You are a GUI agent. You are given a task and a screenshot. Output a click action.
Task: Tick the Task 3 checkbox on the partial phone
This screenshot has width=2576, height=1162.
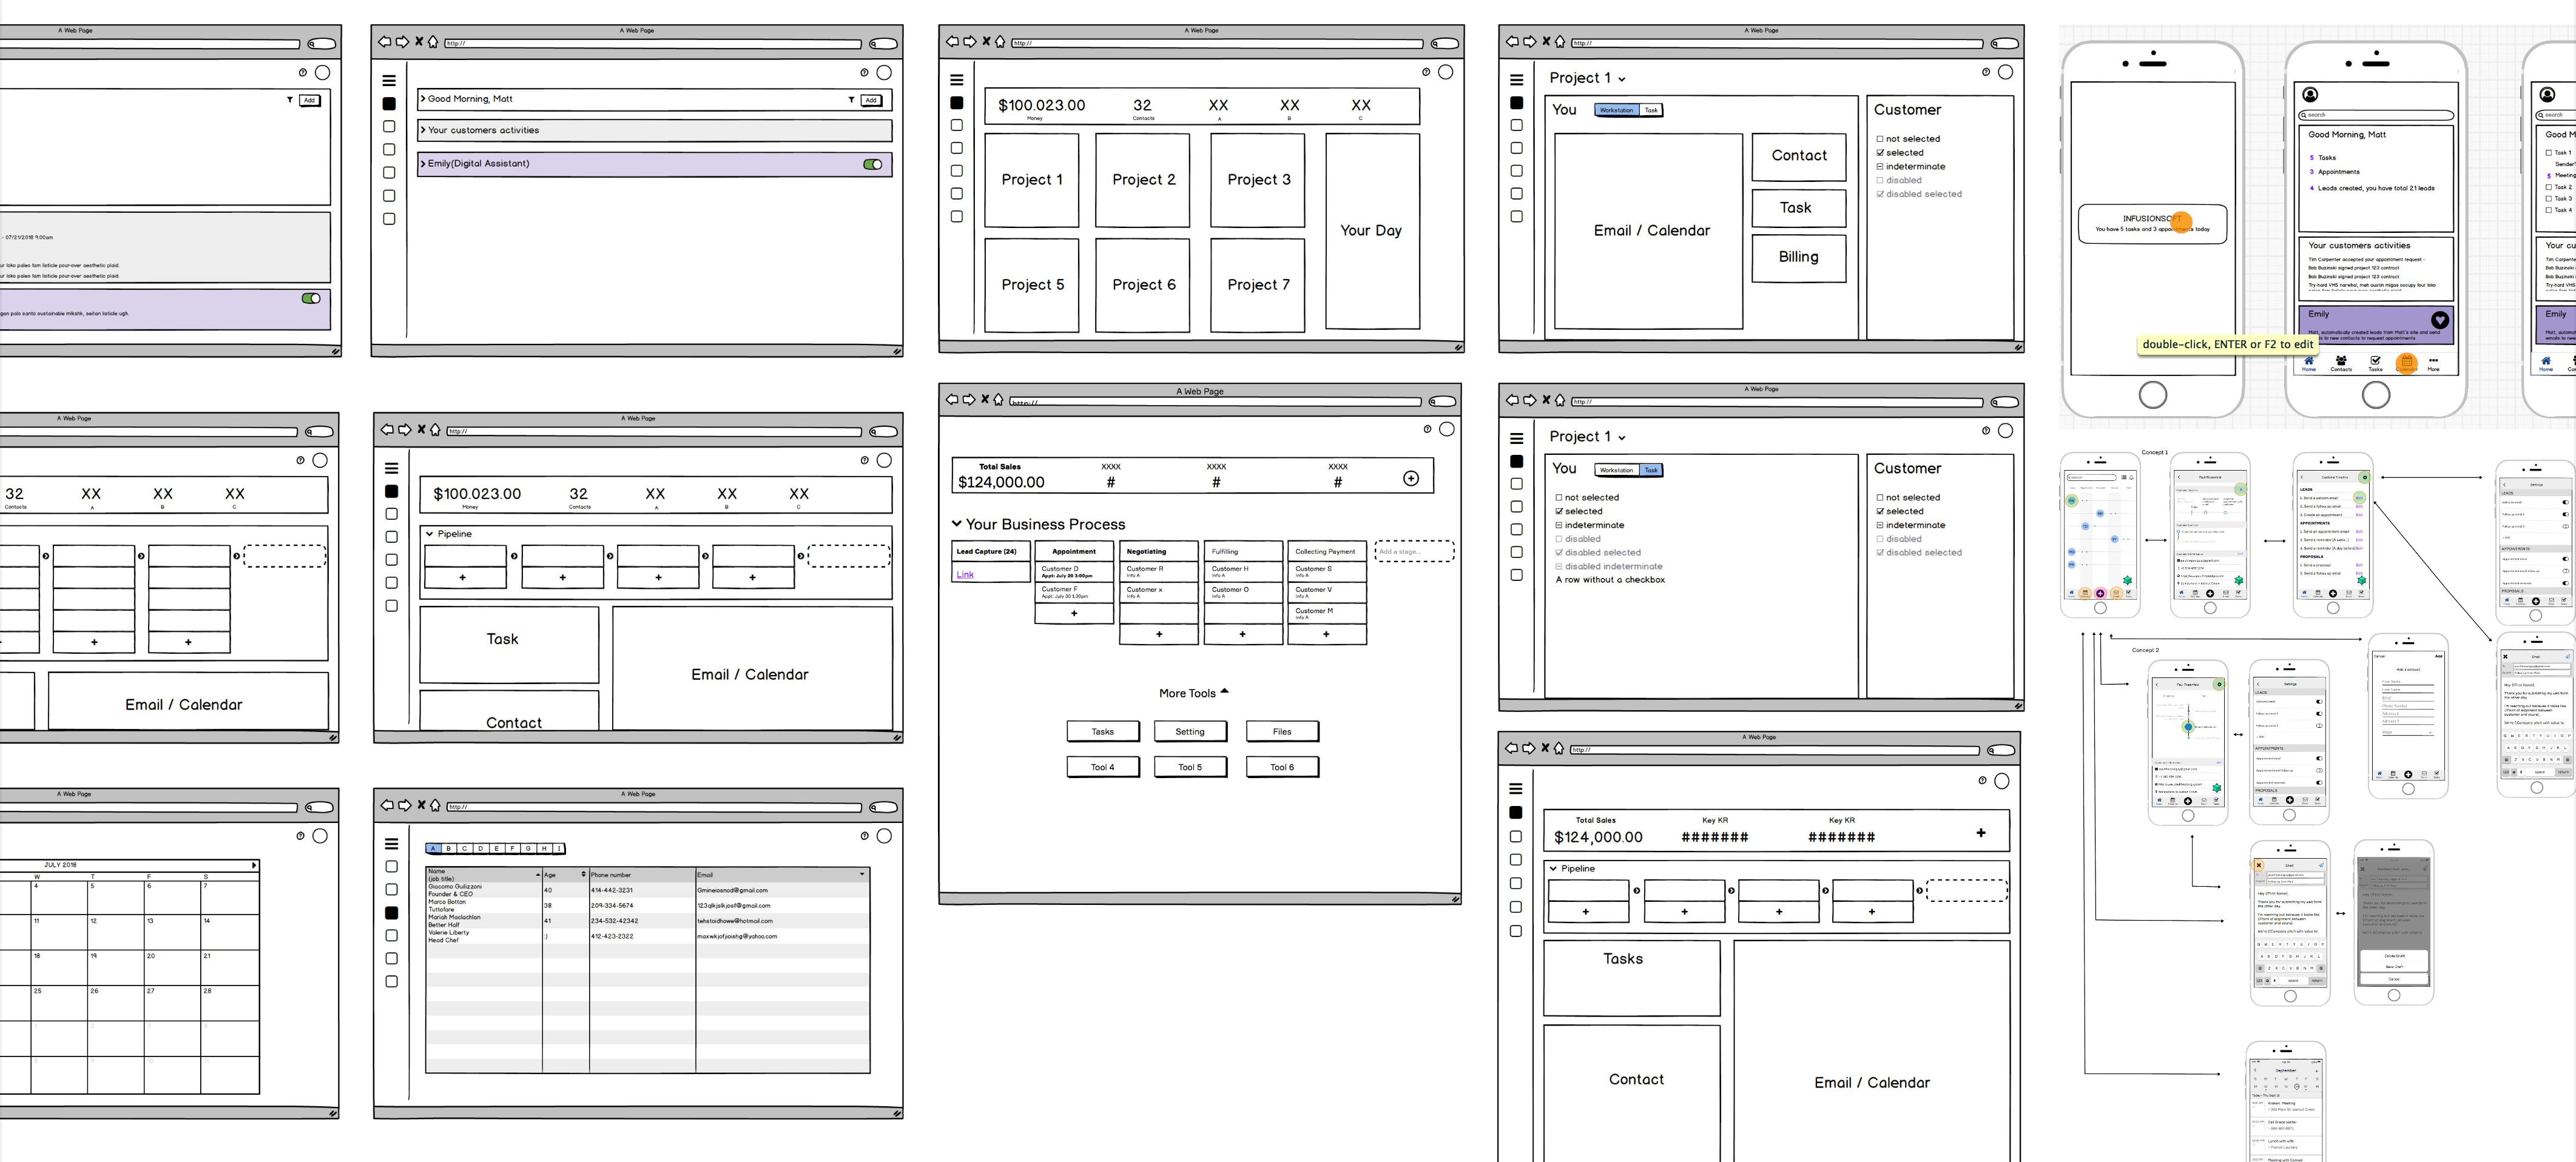2548,199
